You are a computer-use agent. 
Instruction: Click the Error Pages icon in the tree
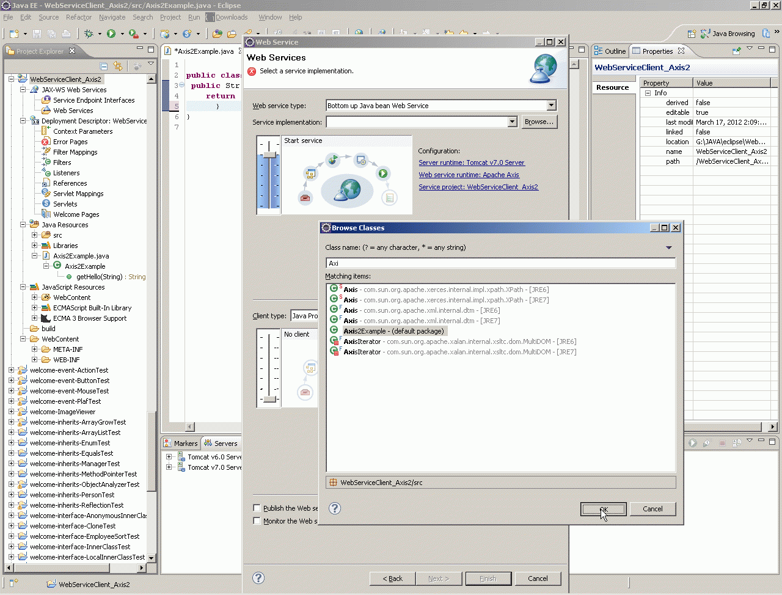pyautogui.click(x=46, y=142)
